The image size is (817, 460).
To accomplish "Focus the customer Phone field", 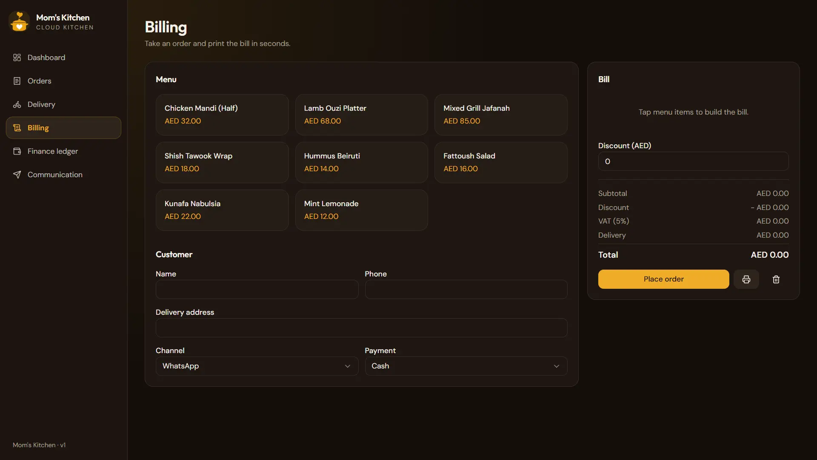I will click(466, 289).
